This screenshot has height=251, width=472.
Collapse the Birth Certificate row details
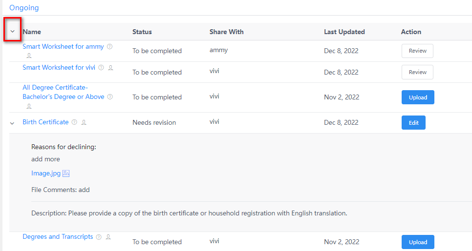pyautogui.click(x=13, y=123)
